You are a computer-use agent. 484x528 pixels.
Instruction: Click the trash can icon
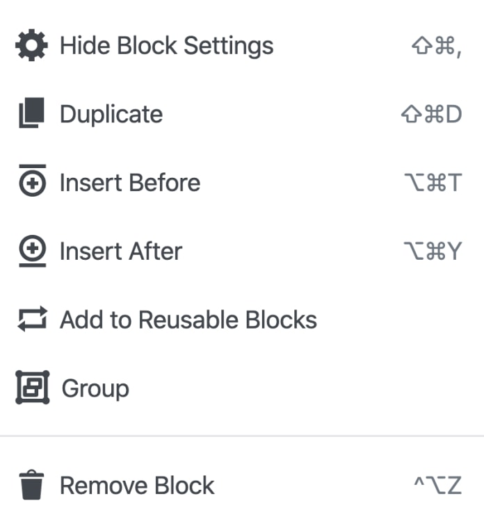click(32, 485)
